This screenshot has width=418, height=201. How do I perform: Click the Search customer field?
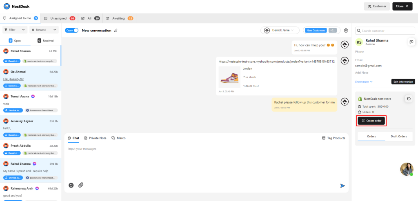(x=385, y=31)
